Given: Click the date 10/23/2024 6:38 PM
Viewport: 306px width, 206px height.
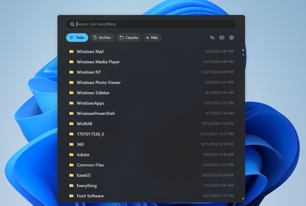Looking at the screenshot, I should click(x=217, y=175).
